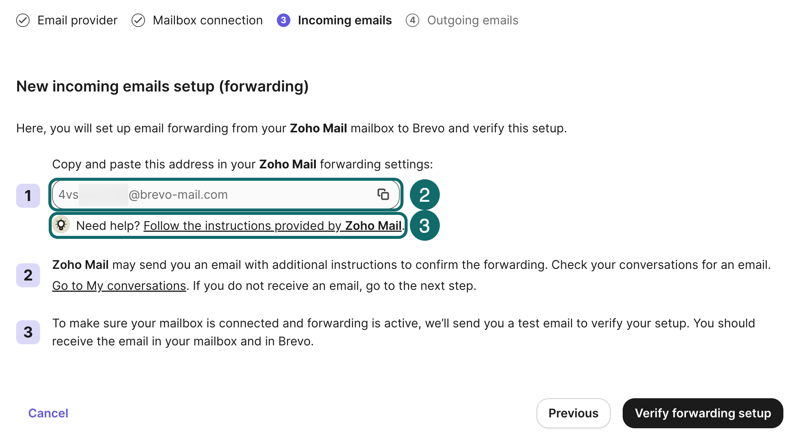This screenshot has height=441, width=795.
Task: Select the Incoming emails step label
Action: pos(345,20)
